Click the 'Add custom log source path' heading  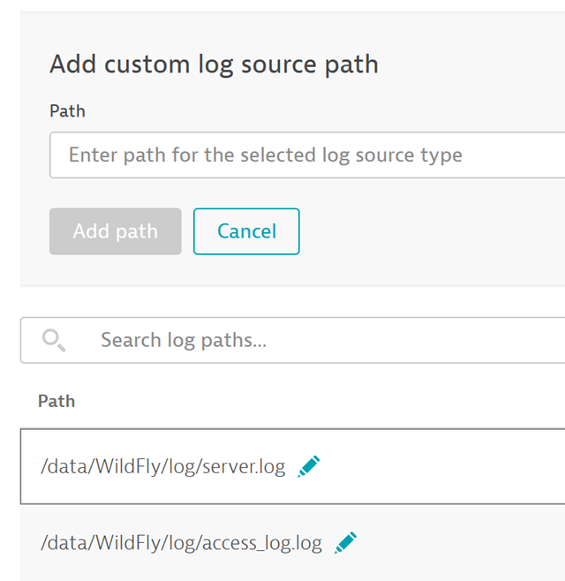(x=214, y=64)
